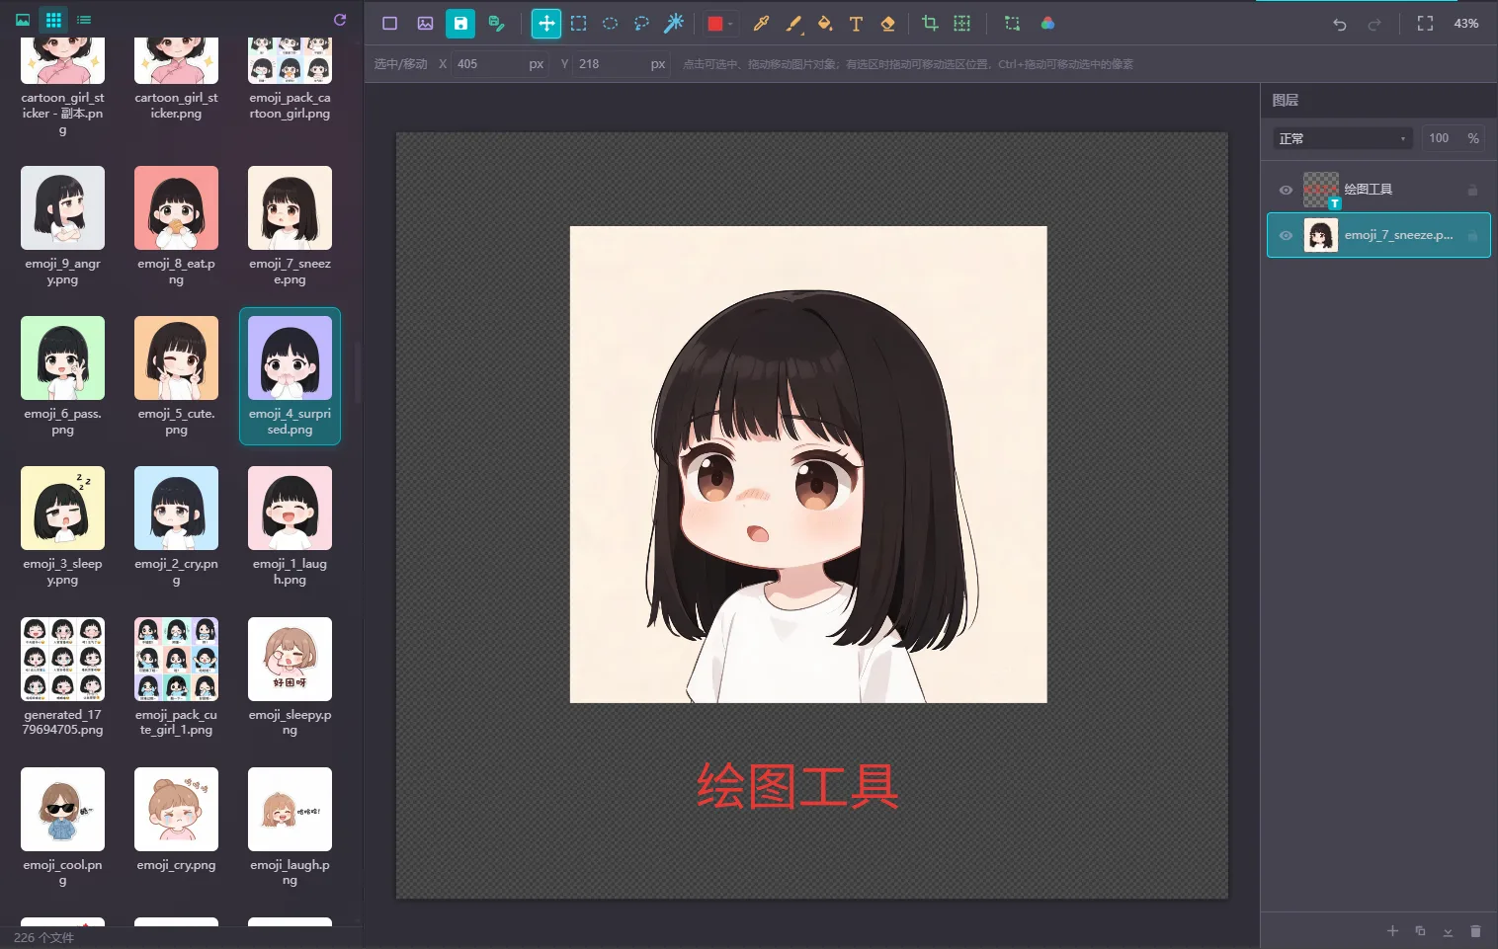Switch file browser to large image view
This screenshot has width=1498, height=949.
23,20
